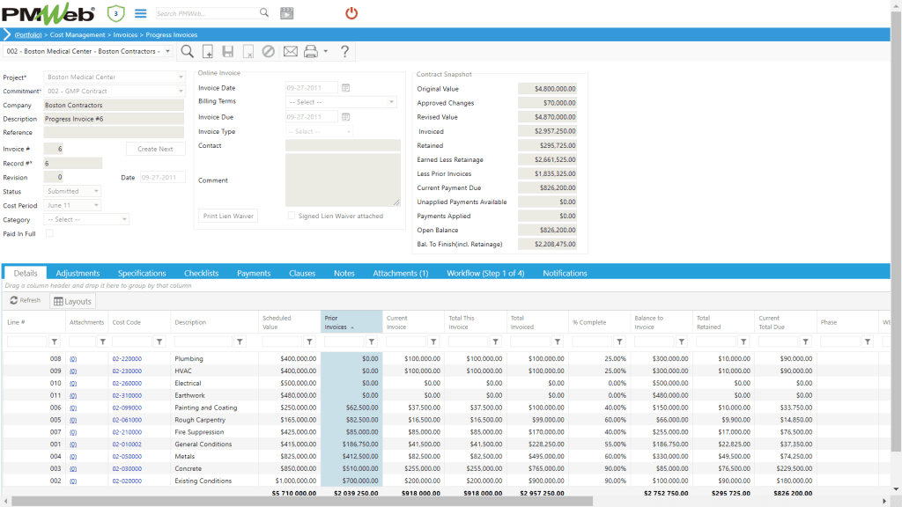Click the save floppy disk icon
Image resolution: width=902 pixels, height=507 pixels.
(x=228, y=52)
